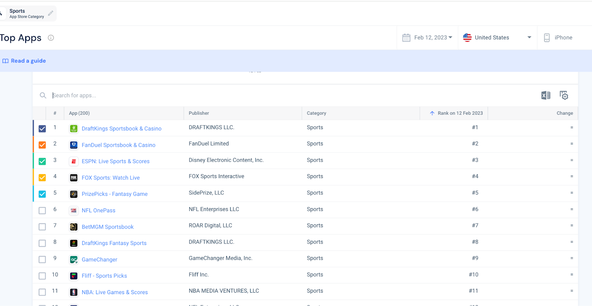Click the FOX Sports app icon
This screenshot has width=592, height=306.
pos(74,178)
